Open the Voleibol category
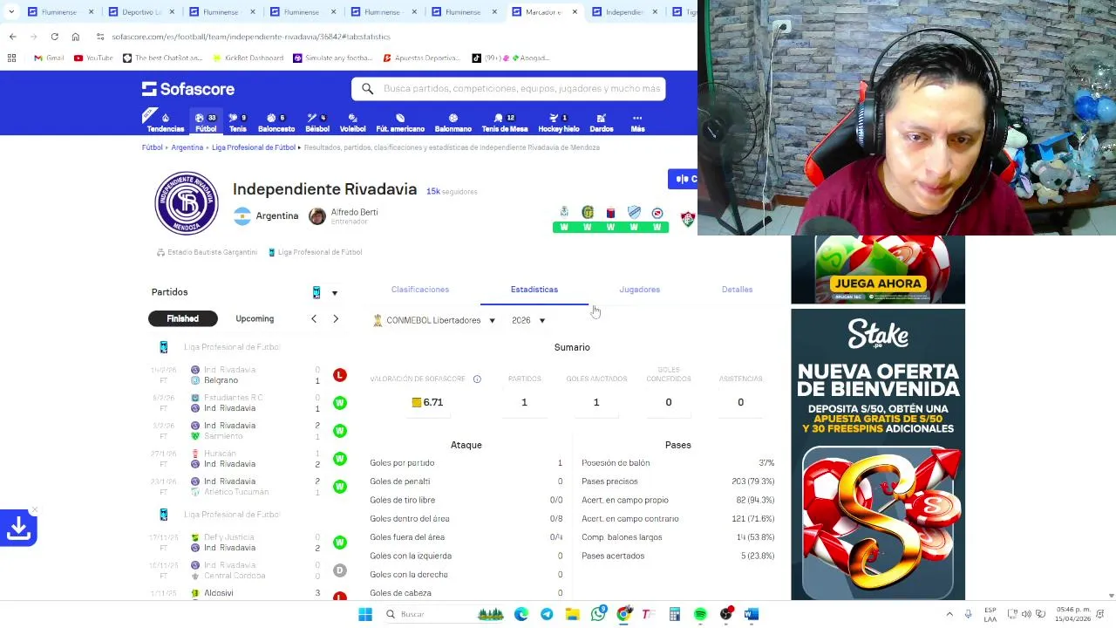The image size is (1116, 628). click(x=352, y=122)
